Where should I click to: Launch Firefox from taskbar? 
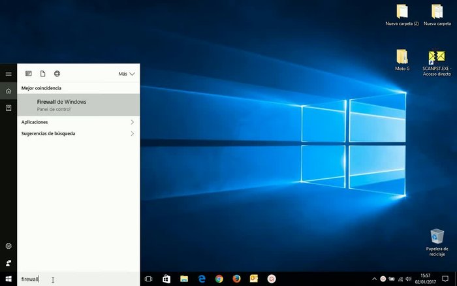tap(236, 279)
